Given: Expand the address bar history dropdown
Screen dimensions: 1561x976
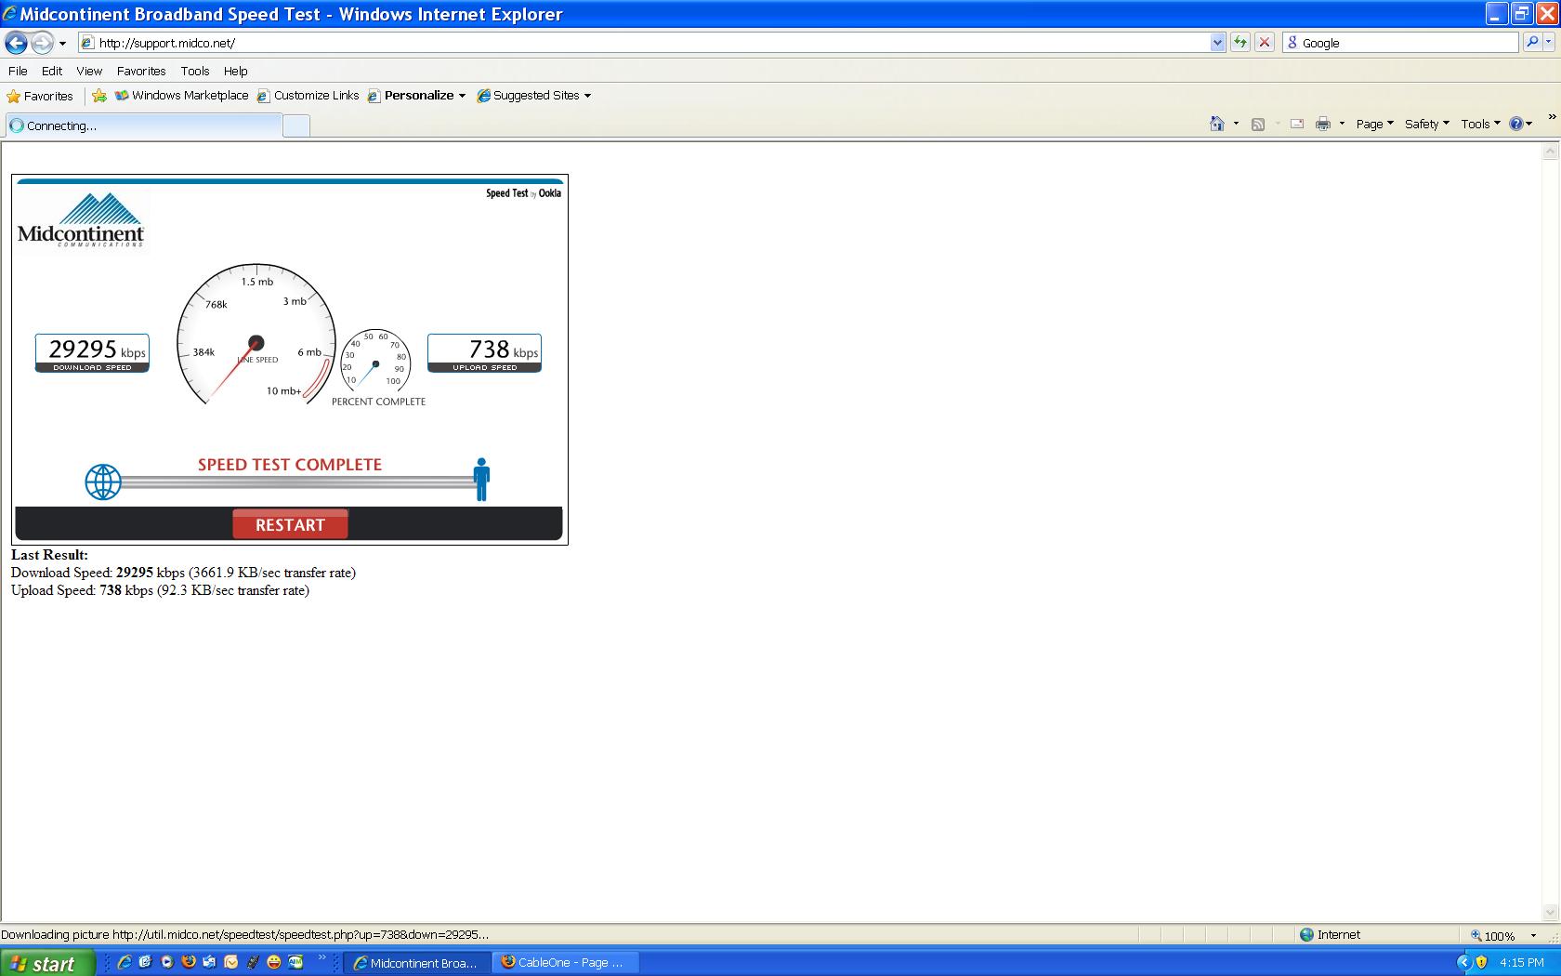Looking at the screenshot, I should pos(1218,43).
